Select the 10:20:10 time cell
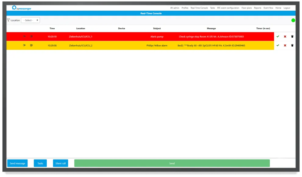Viewport: 302px width, 177px height. tap(52, 37)
